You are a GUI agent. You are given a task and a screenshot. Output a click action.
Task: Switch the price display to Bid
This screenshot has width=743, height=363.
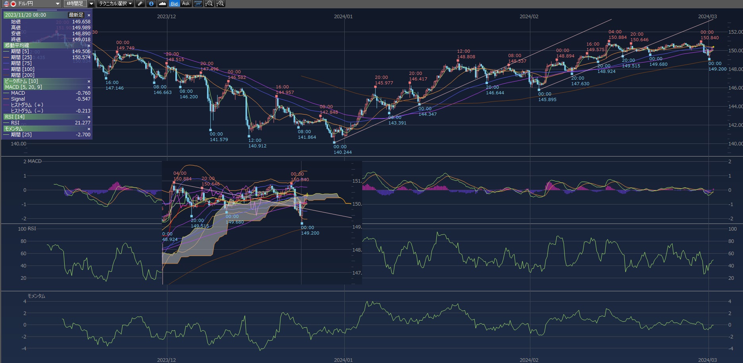coord(174,4)
